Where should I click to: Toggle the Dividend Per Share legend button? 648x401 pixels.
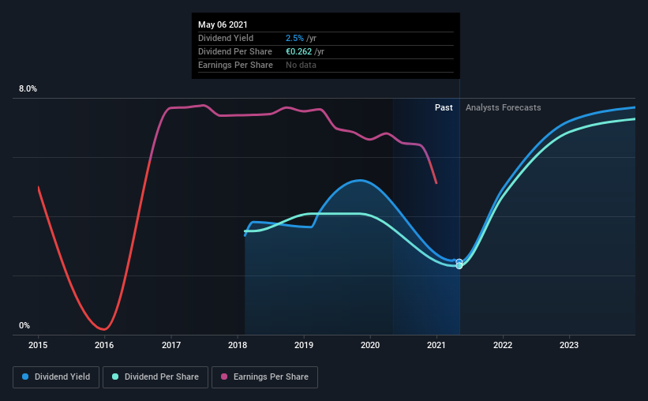pyautogui.click(x=155, y=377)
